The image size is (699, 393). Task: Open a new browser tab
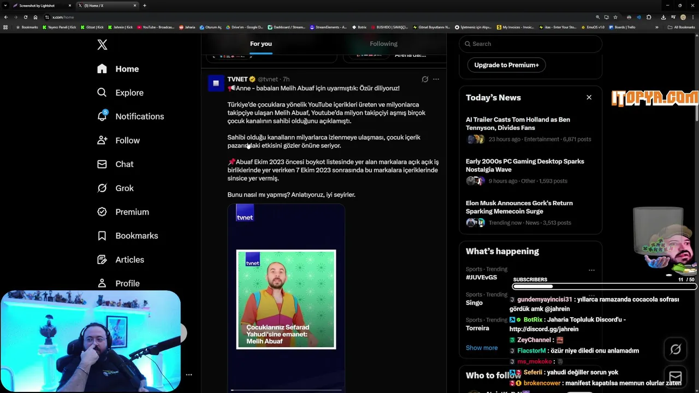[x=144, y=5]
